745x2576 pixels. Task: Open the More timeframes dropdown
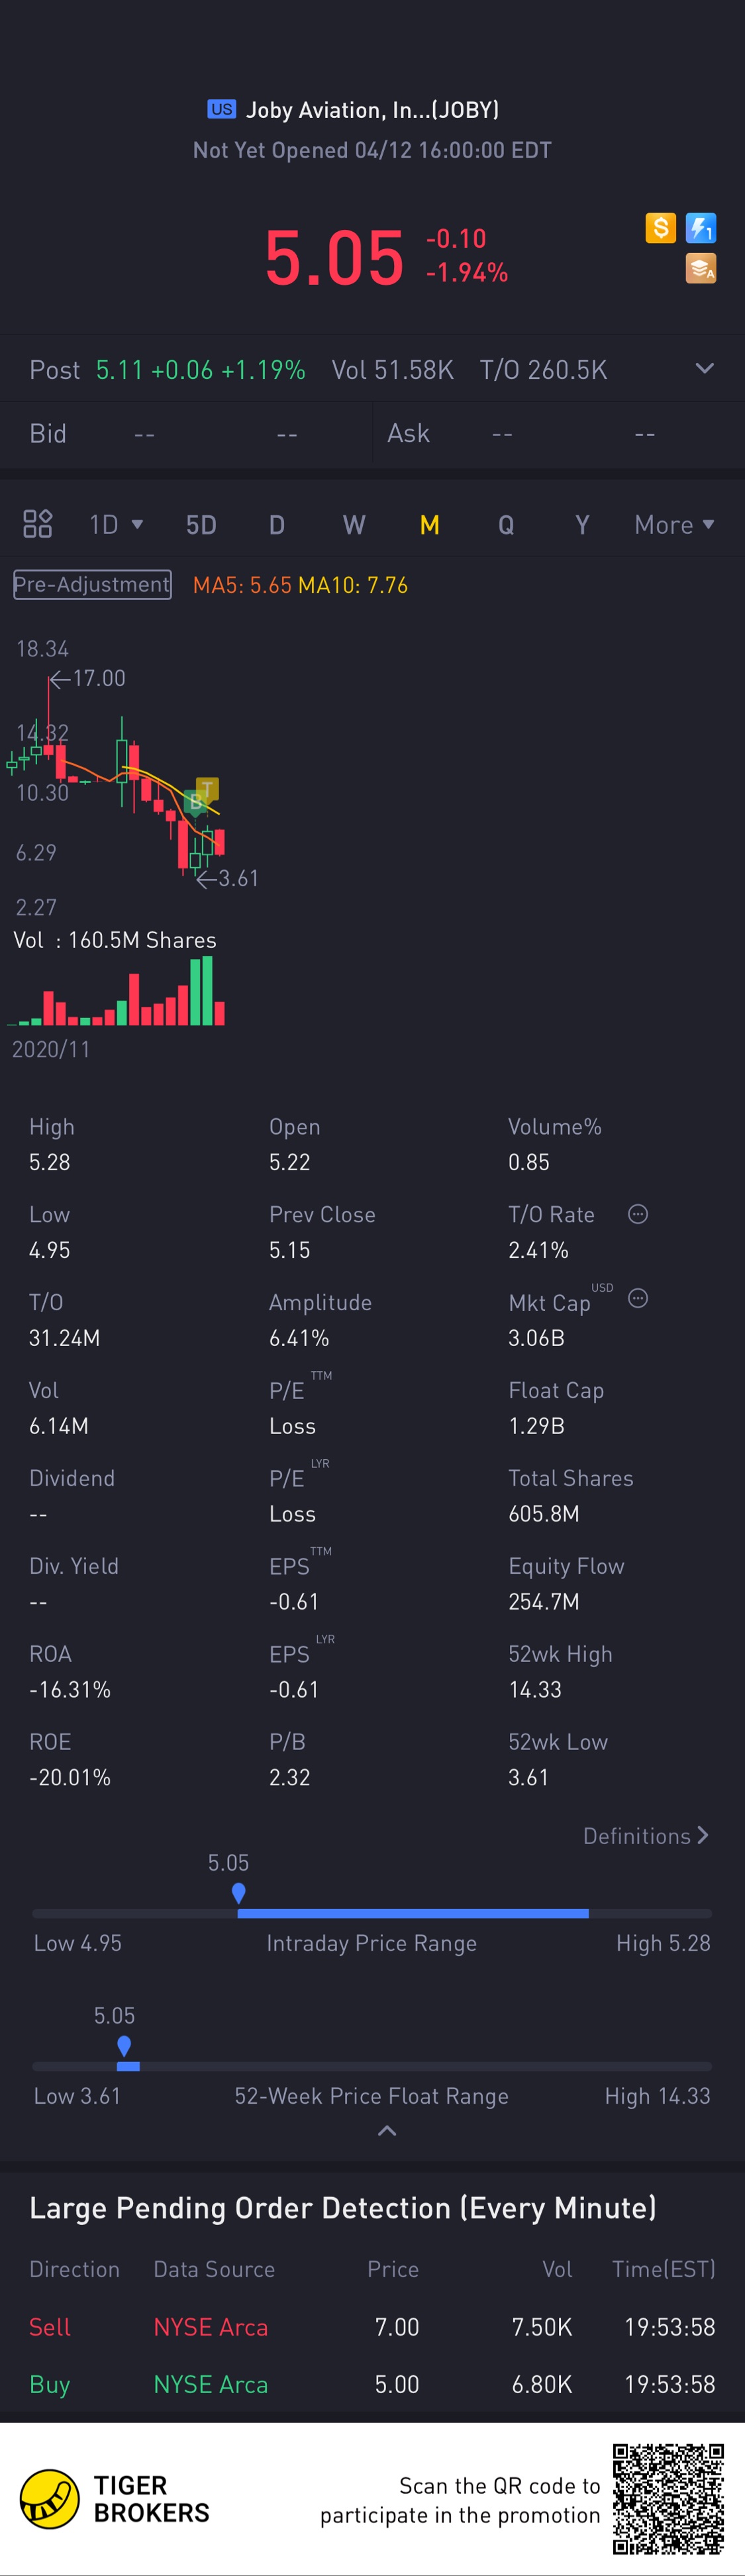click(674, 524)
